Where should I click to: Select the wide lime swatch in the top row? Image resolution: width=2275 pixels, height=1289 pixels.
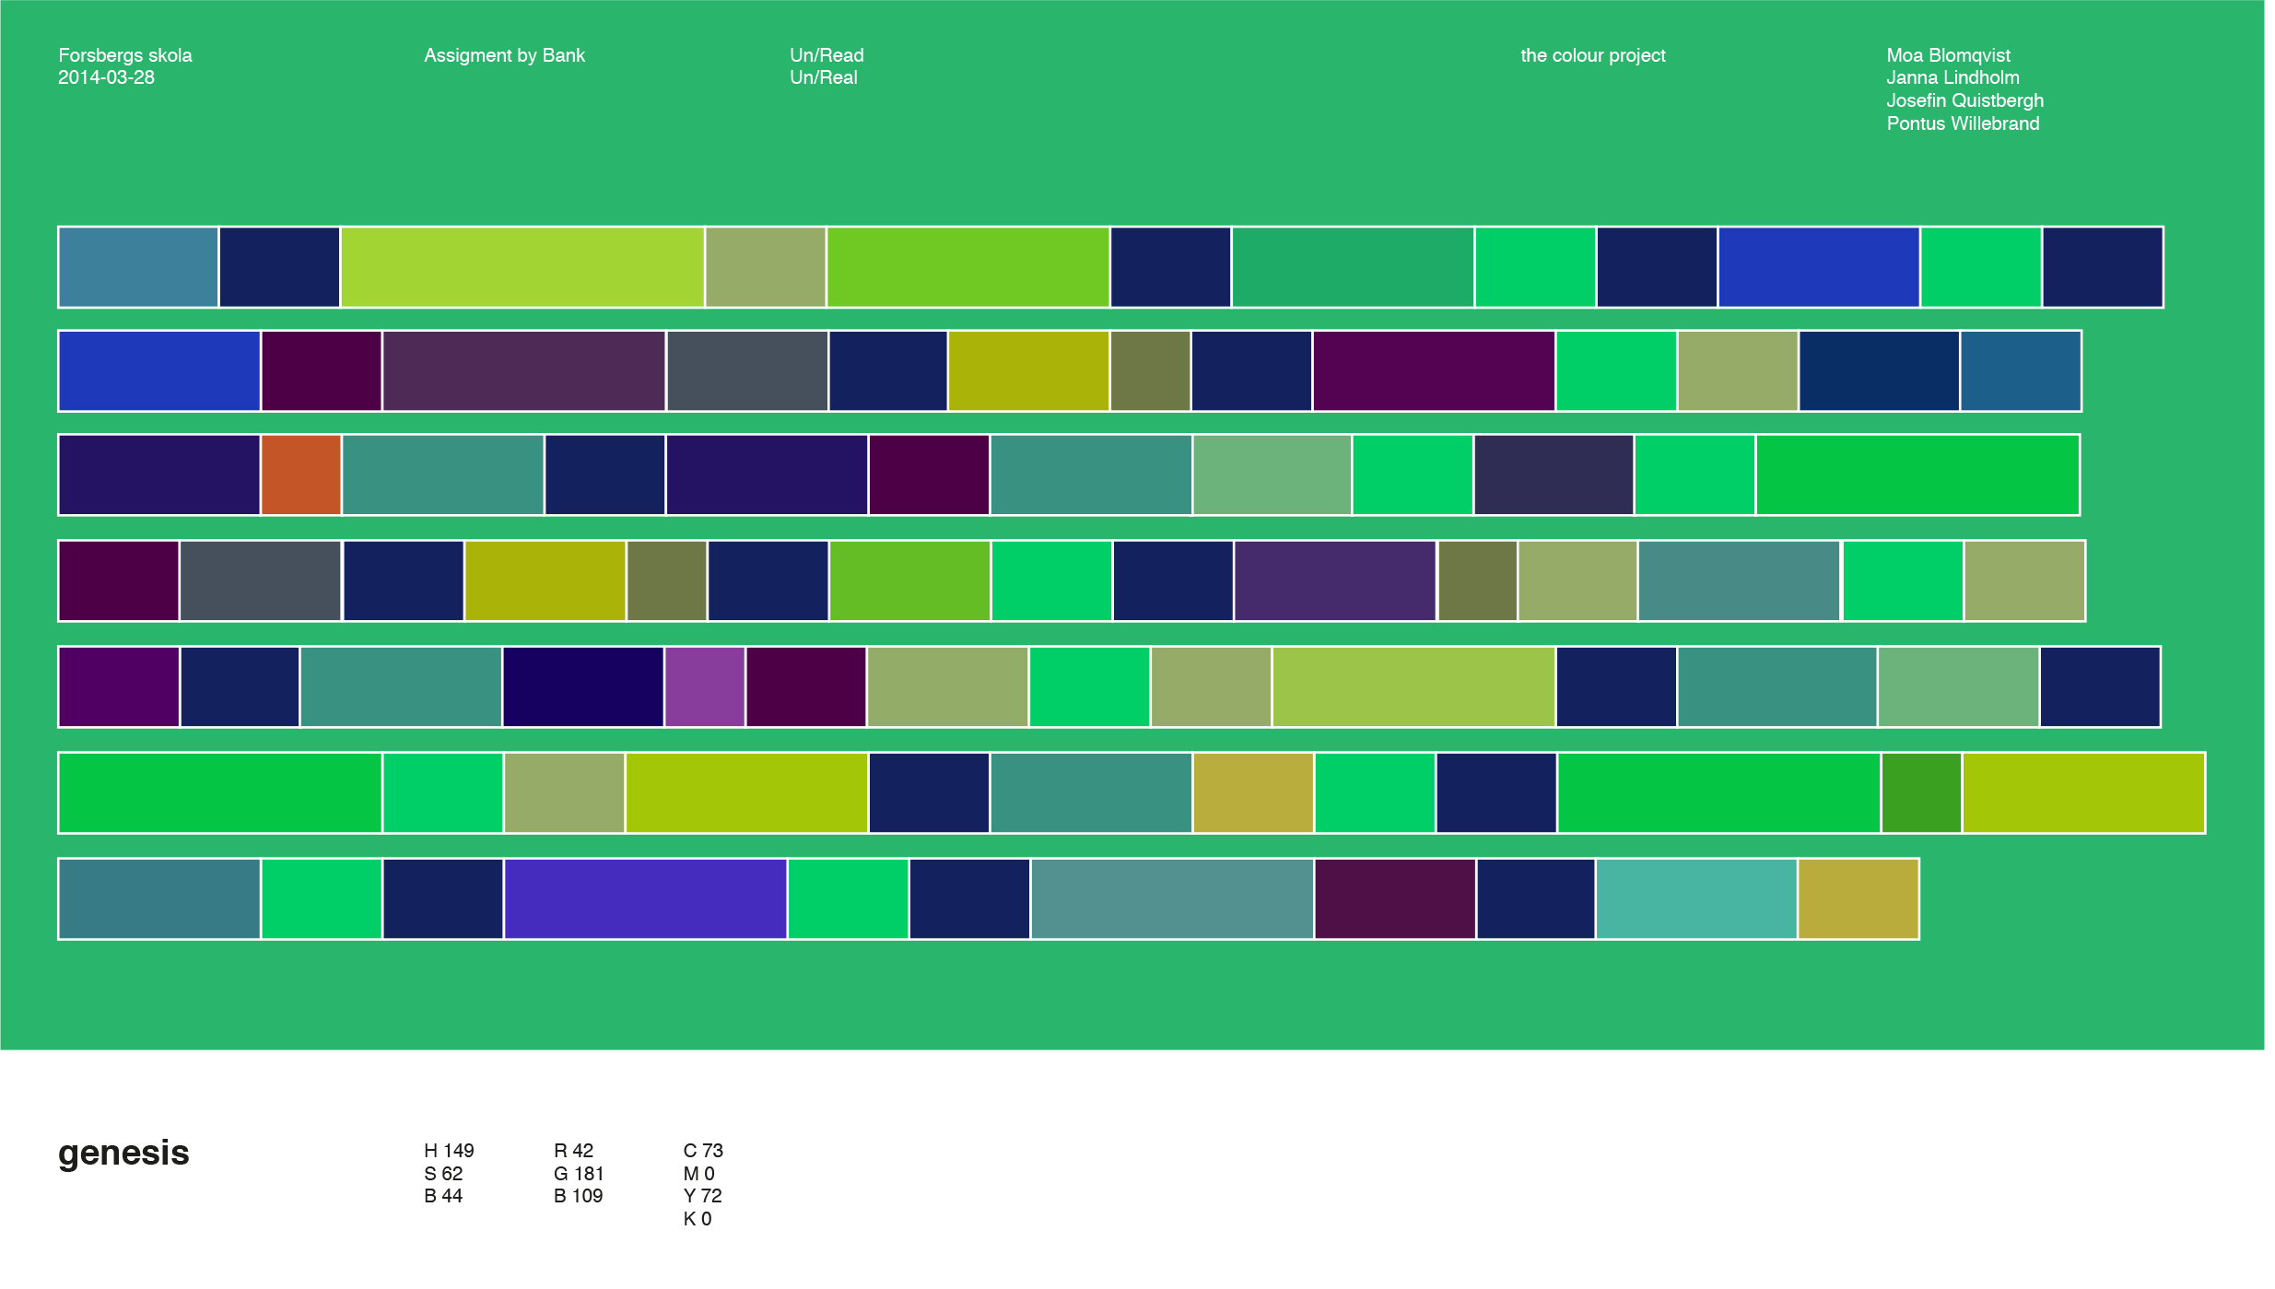[x=522, y=266]
